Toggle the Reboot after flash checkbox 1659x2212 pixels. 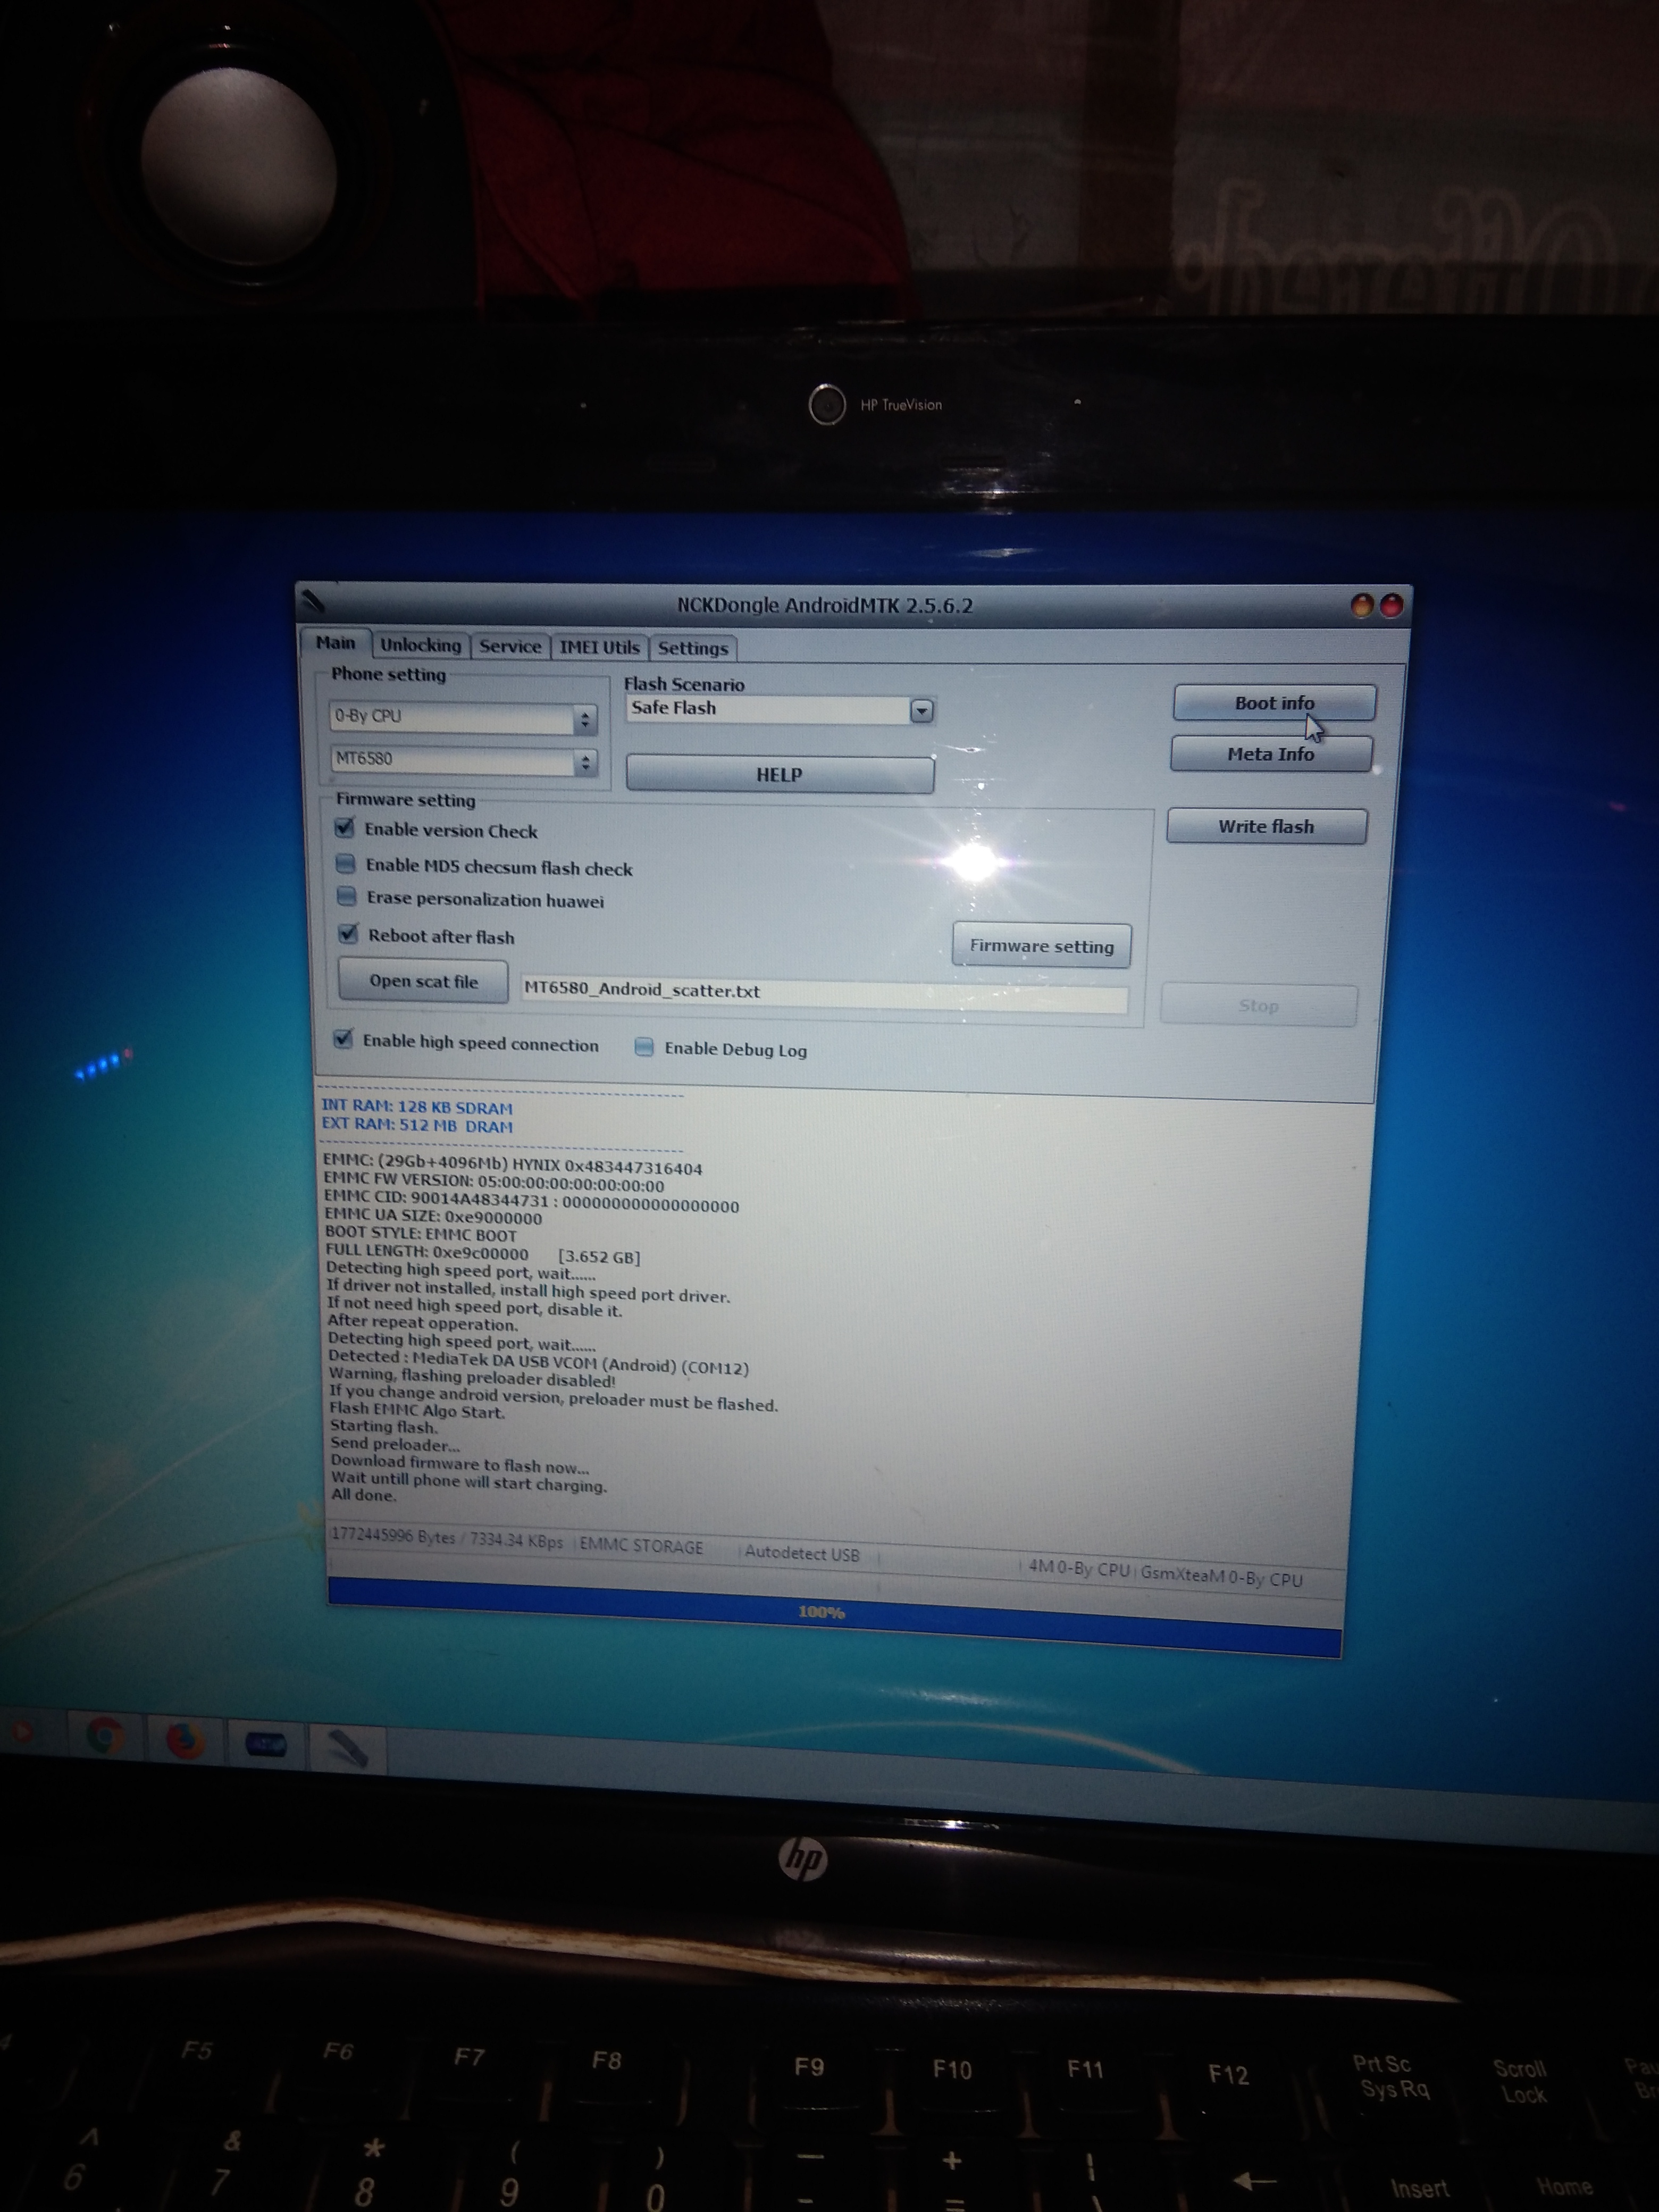pos(348,934)
